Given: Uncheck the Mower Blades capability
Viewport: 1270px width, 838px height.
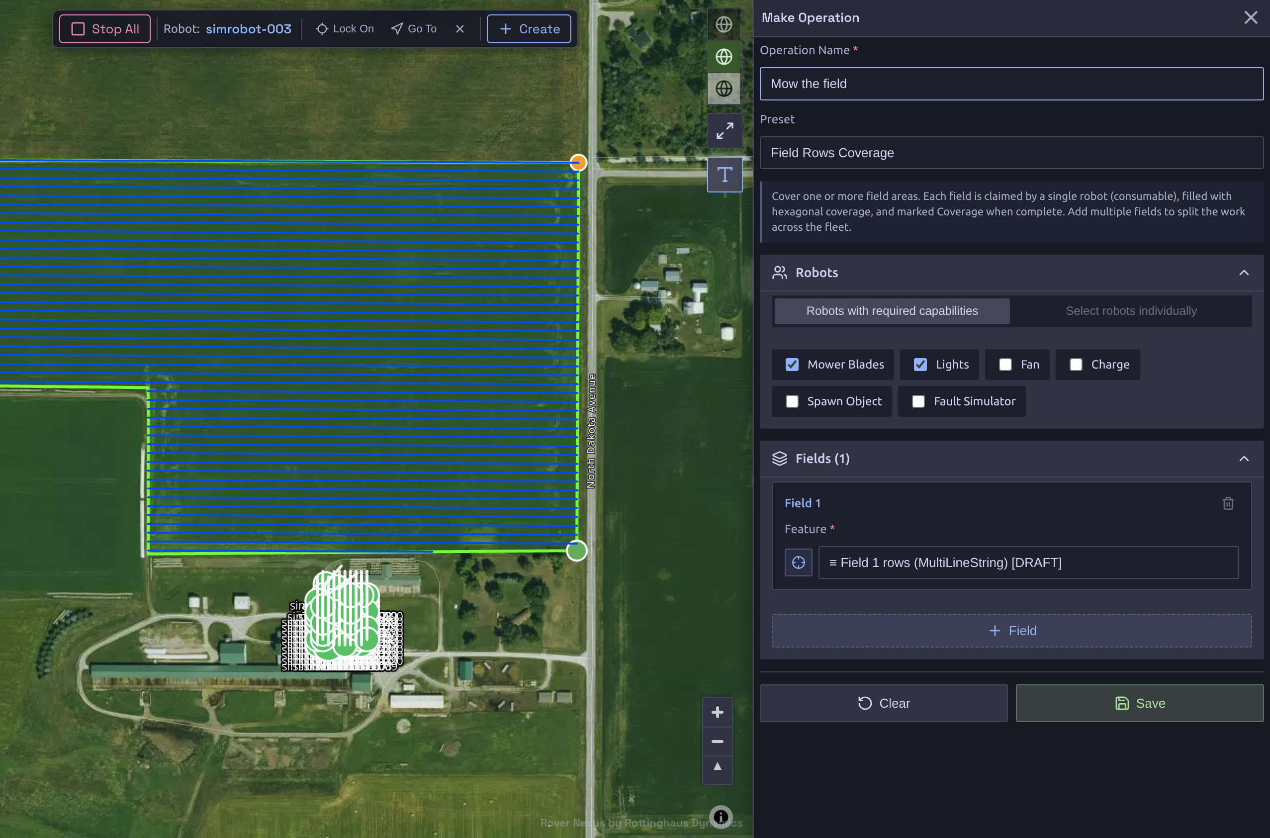Looking at the screenshot, I should pyautogui.click(x=792, y=365).
